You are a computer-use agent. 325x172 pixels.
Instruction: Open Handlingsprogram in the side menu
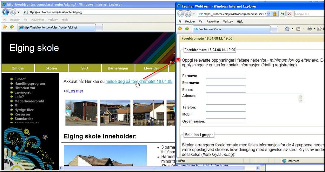(x=30, y=83)
